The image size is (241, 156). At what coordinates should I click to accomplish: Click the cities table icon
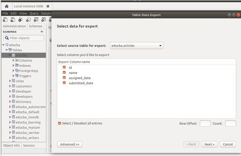(14, 81)
